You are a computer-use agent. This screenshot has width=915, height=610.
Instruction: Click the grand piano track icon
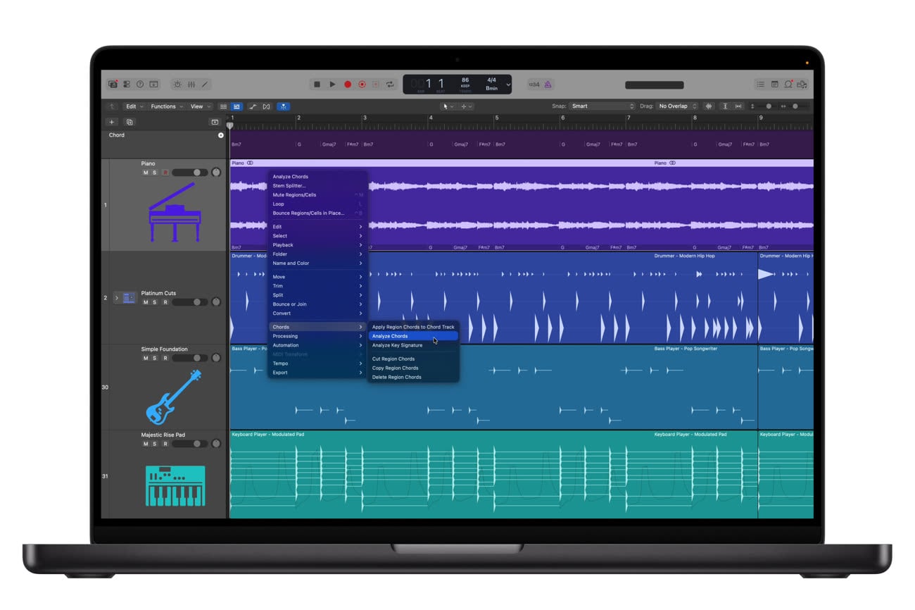[x=175, y=212]
